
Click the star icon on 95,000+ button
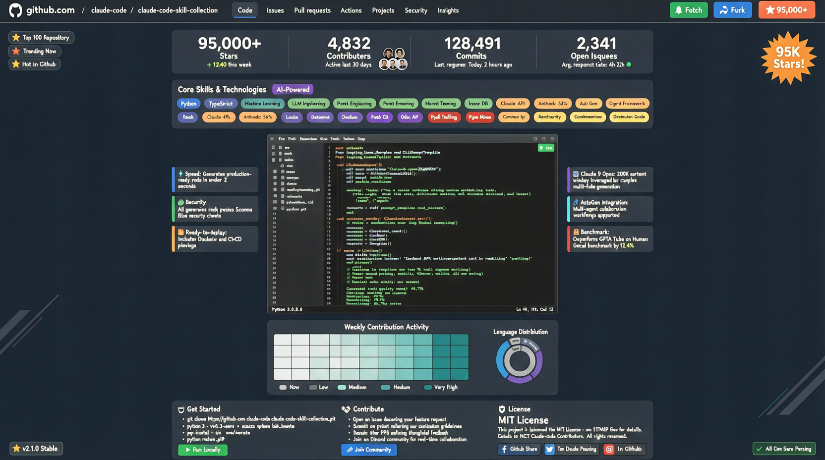pyautogui.click(x=770, y=10)
